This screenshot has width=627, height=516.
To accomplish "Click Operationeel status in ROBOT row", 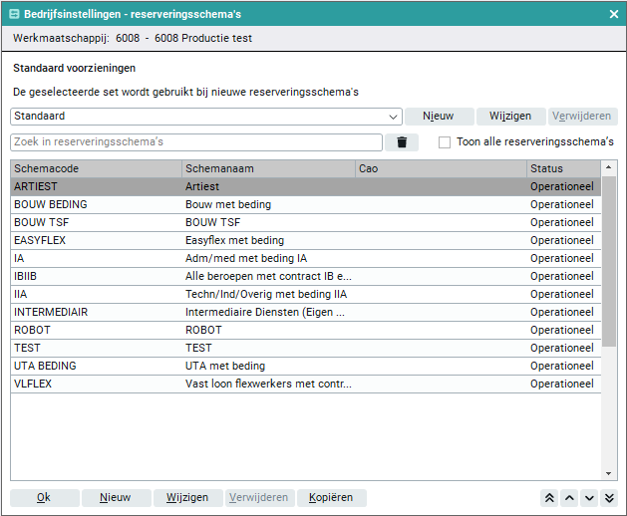I will pyautogui.click(x=562, y=330).
